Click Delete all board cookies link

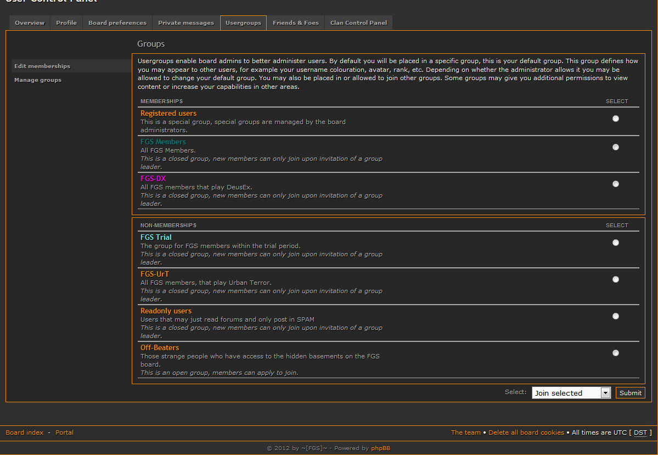click(526, 432)
